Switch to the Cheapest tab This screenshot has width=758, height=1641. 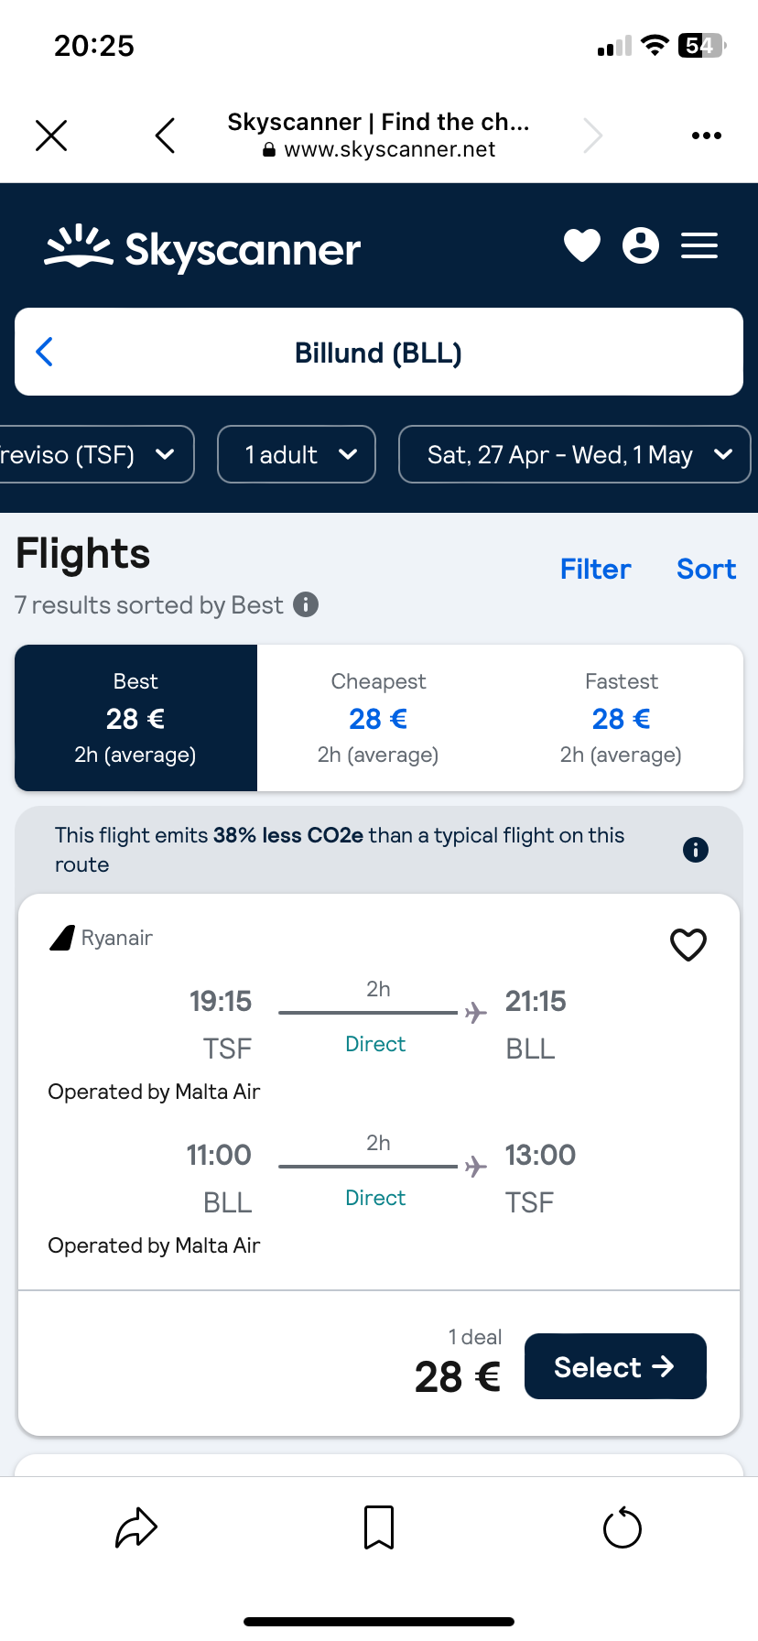378,718
